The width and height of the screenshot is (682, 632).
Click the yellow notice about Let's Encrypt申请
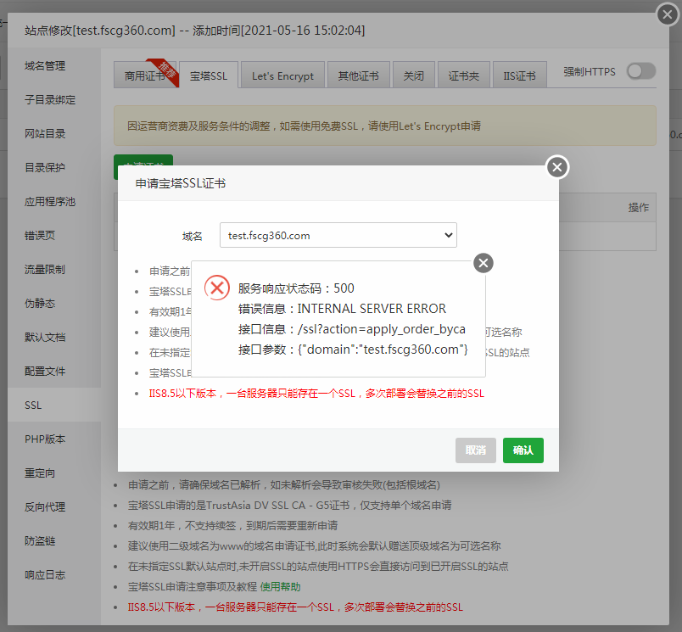(x=385, y=126)
